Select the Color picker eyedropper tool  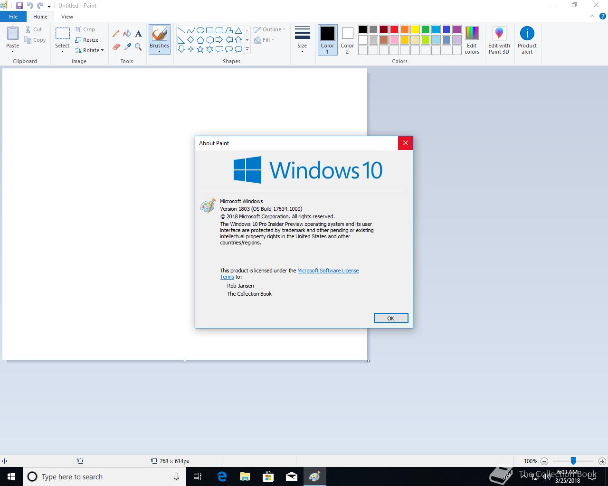(127, 47)
